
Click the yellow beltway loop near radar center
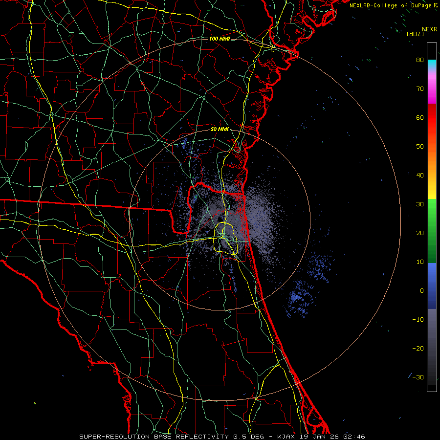(x=226, y=238)
